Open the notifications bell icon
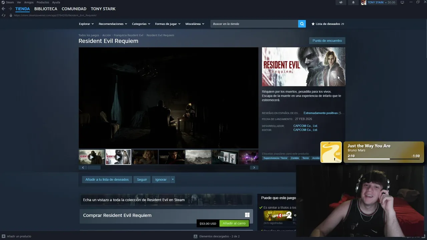Image resolution: width=427 pixels, height=240 pixels. (353, 2)
